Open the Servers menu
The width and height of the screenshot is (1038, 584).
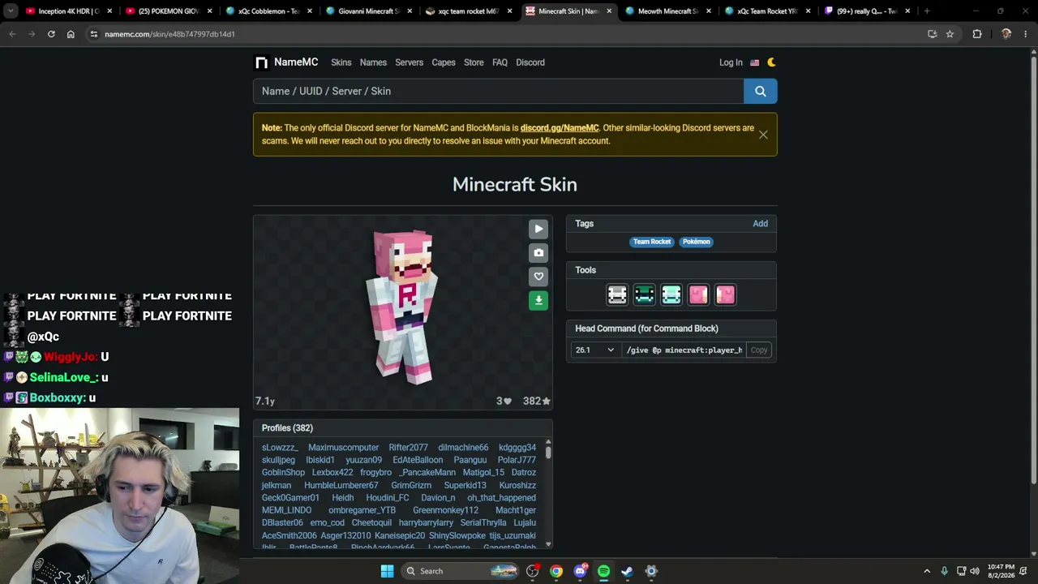pyautogui.click(x=409, y=62)
